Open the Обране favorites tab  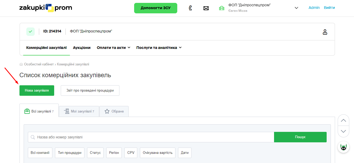pos(114,111)
